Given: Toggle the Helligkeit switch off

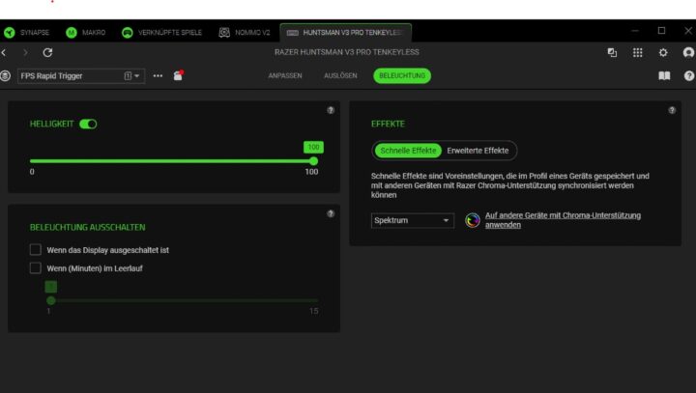Looking at the screenshot, I should point(88,125).
